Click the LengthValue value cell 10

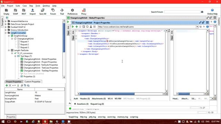pos(50,93)
